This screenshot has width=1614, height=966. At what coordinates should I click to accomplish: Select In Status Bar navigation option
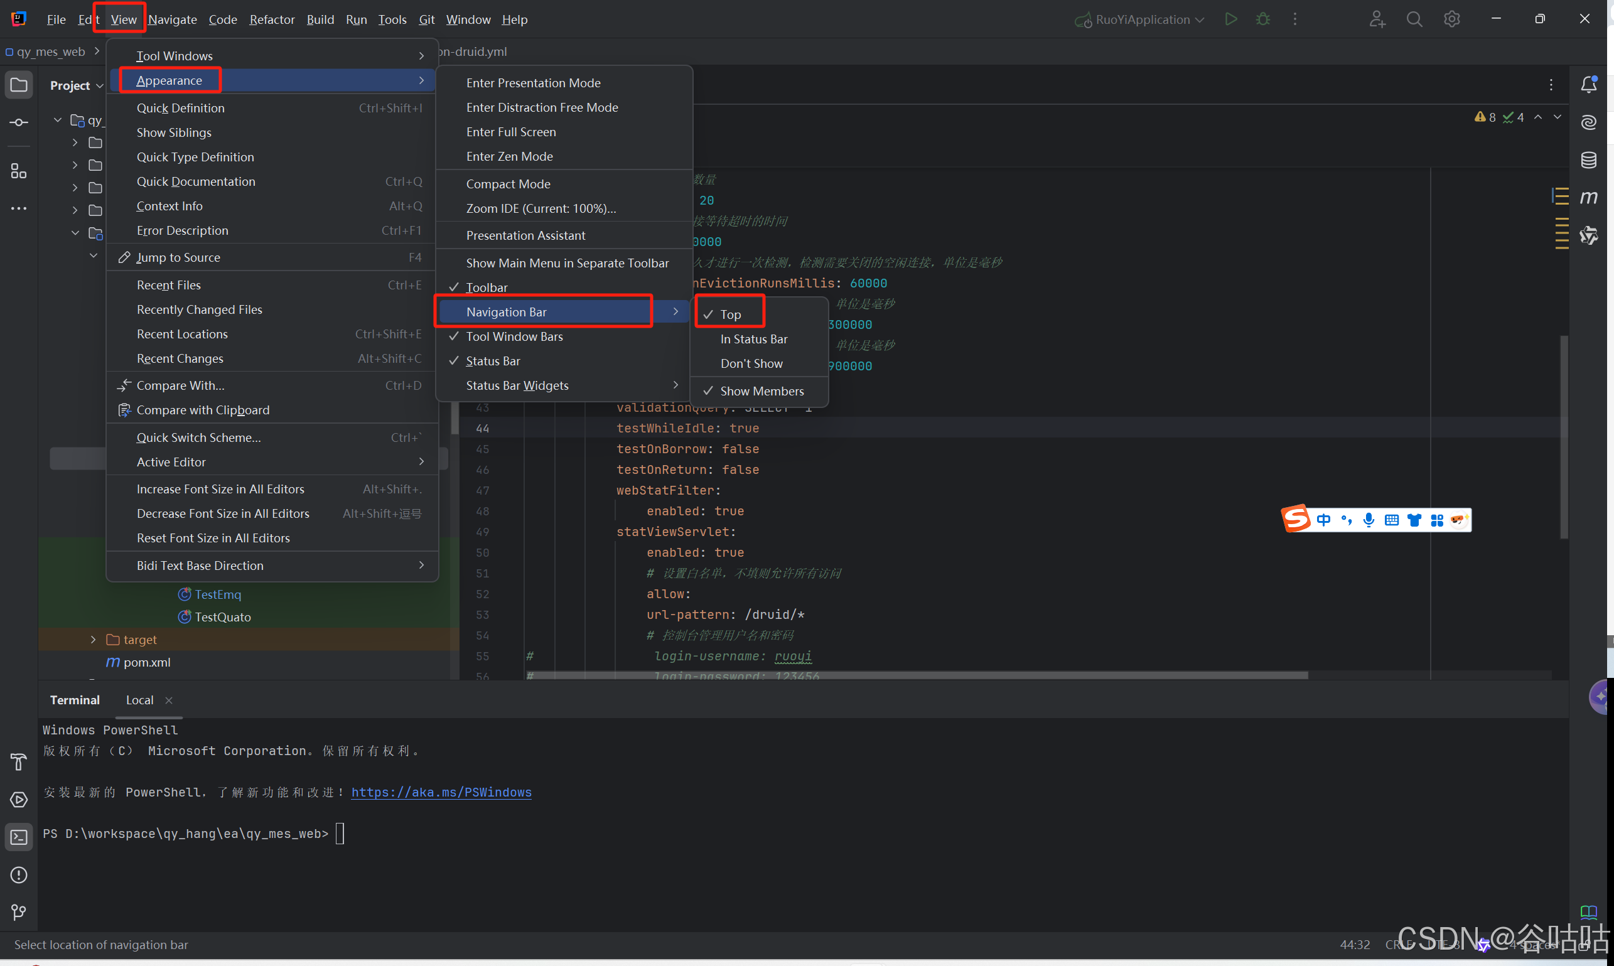click(753, 339)
